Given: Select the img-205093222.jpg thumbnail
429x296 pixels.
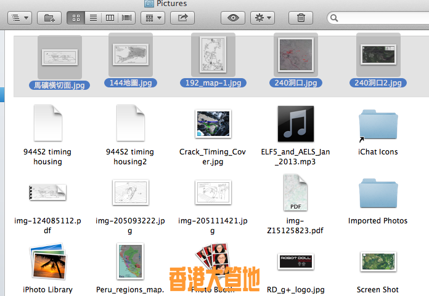Looking at the screenshot, I should point(131,193).
